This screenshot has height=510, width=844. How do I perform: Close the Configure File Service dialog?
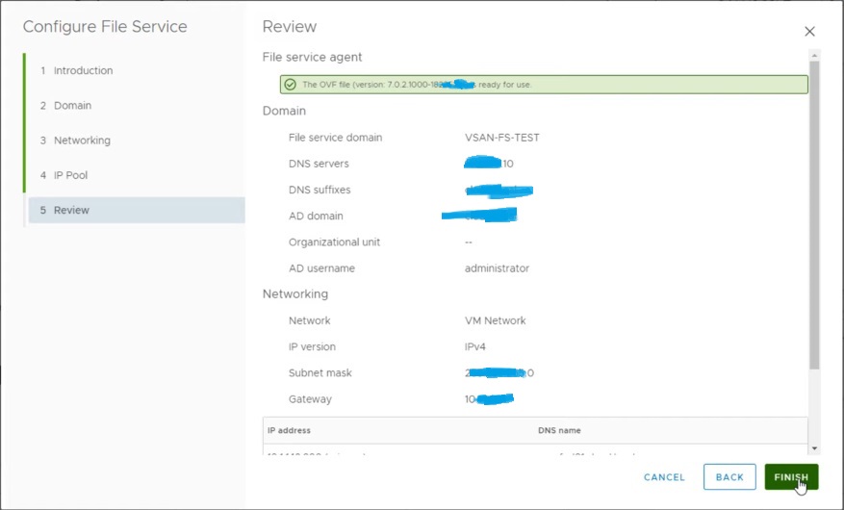(809, 32)
